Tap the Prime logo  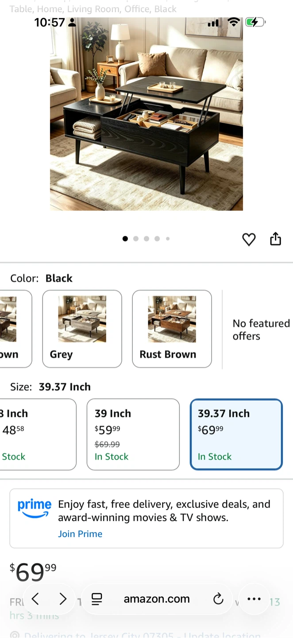coord(35,509)
